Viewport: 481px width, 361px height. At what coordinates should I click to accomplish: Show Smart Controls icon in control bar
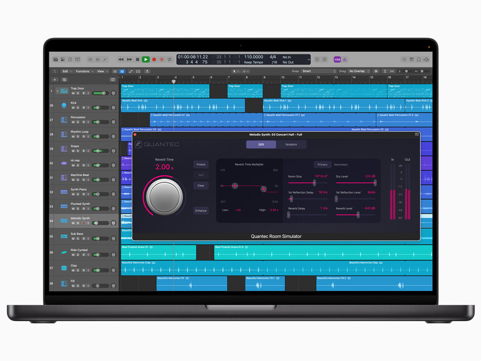(90, 59)
